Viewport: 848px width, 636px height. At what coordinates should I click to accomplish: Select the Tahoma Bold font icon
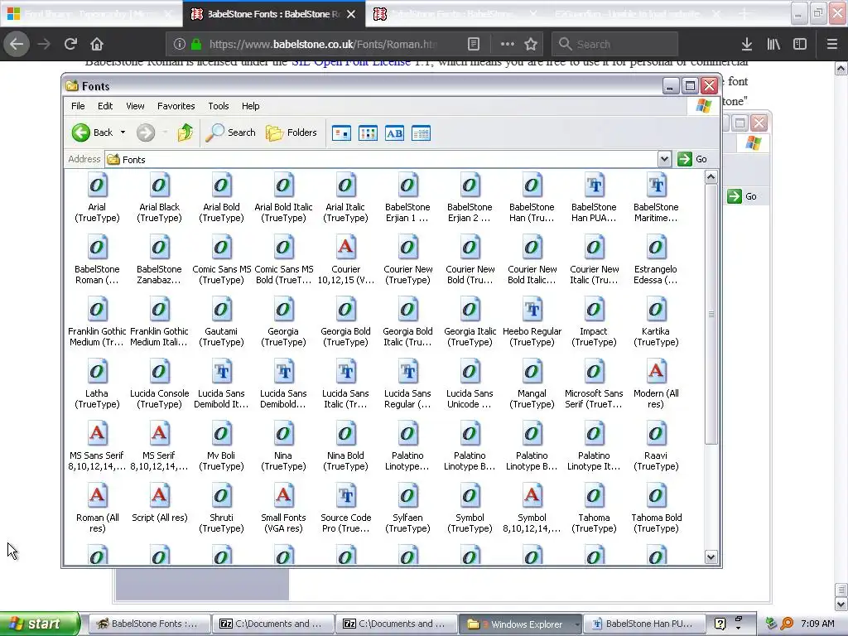(656, 497)
